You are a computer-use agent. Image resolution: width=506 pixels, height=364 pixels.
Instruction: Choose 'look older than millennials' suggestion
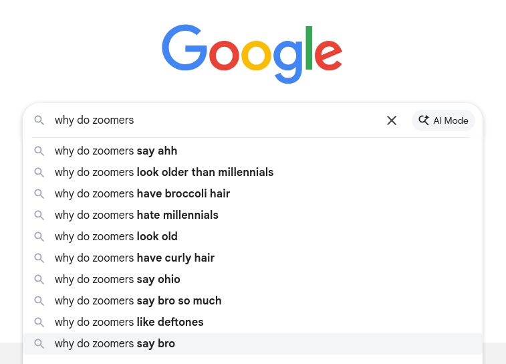pyautogui.click(x=164, y=172)
